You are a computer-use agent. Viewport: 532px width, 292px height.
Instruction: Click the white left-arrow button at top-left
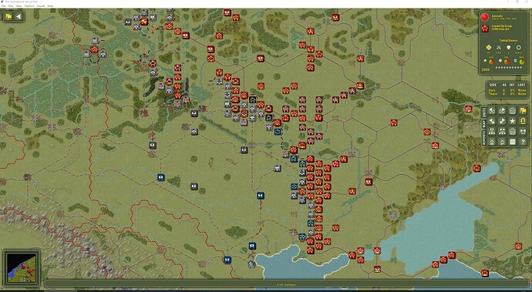(19, 16)
